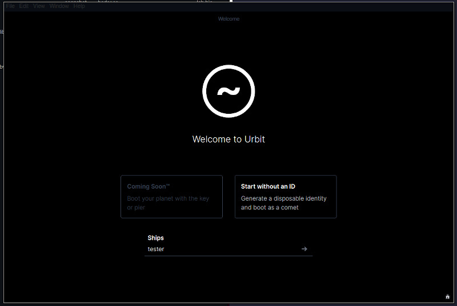Open the Window menu
This screenshot has height=306, width=457.
59,6
